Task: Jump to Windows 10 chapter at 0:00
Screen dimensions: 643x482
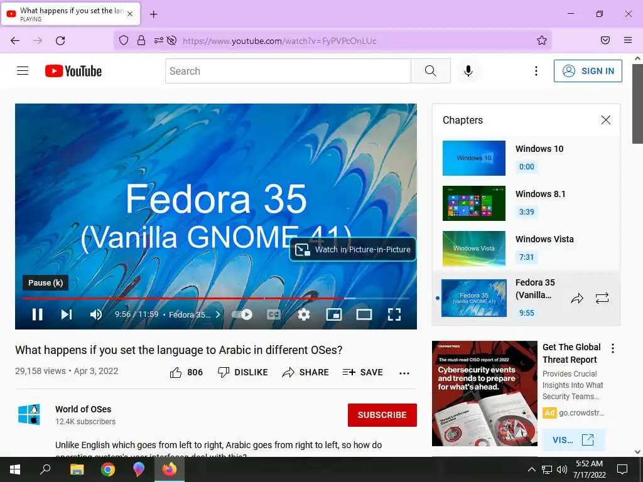Action: coord(527,167)
